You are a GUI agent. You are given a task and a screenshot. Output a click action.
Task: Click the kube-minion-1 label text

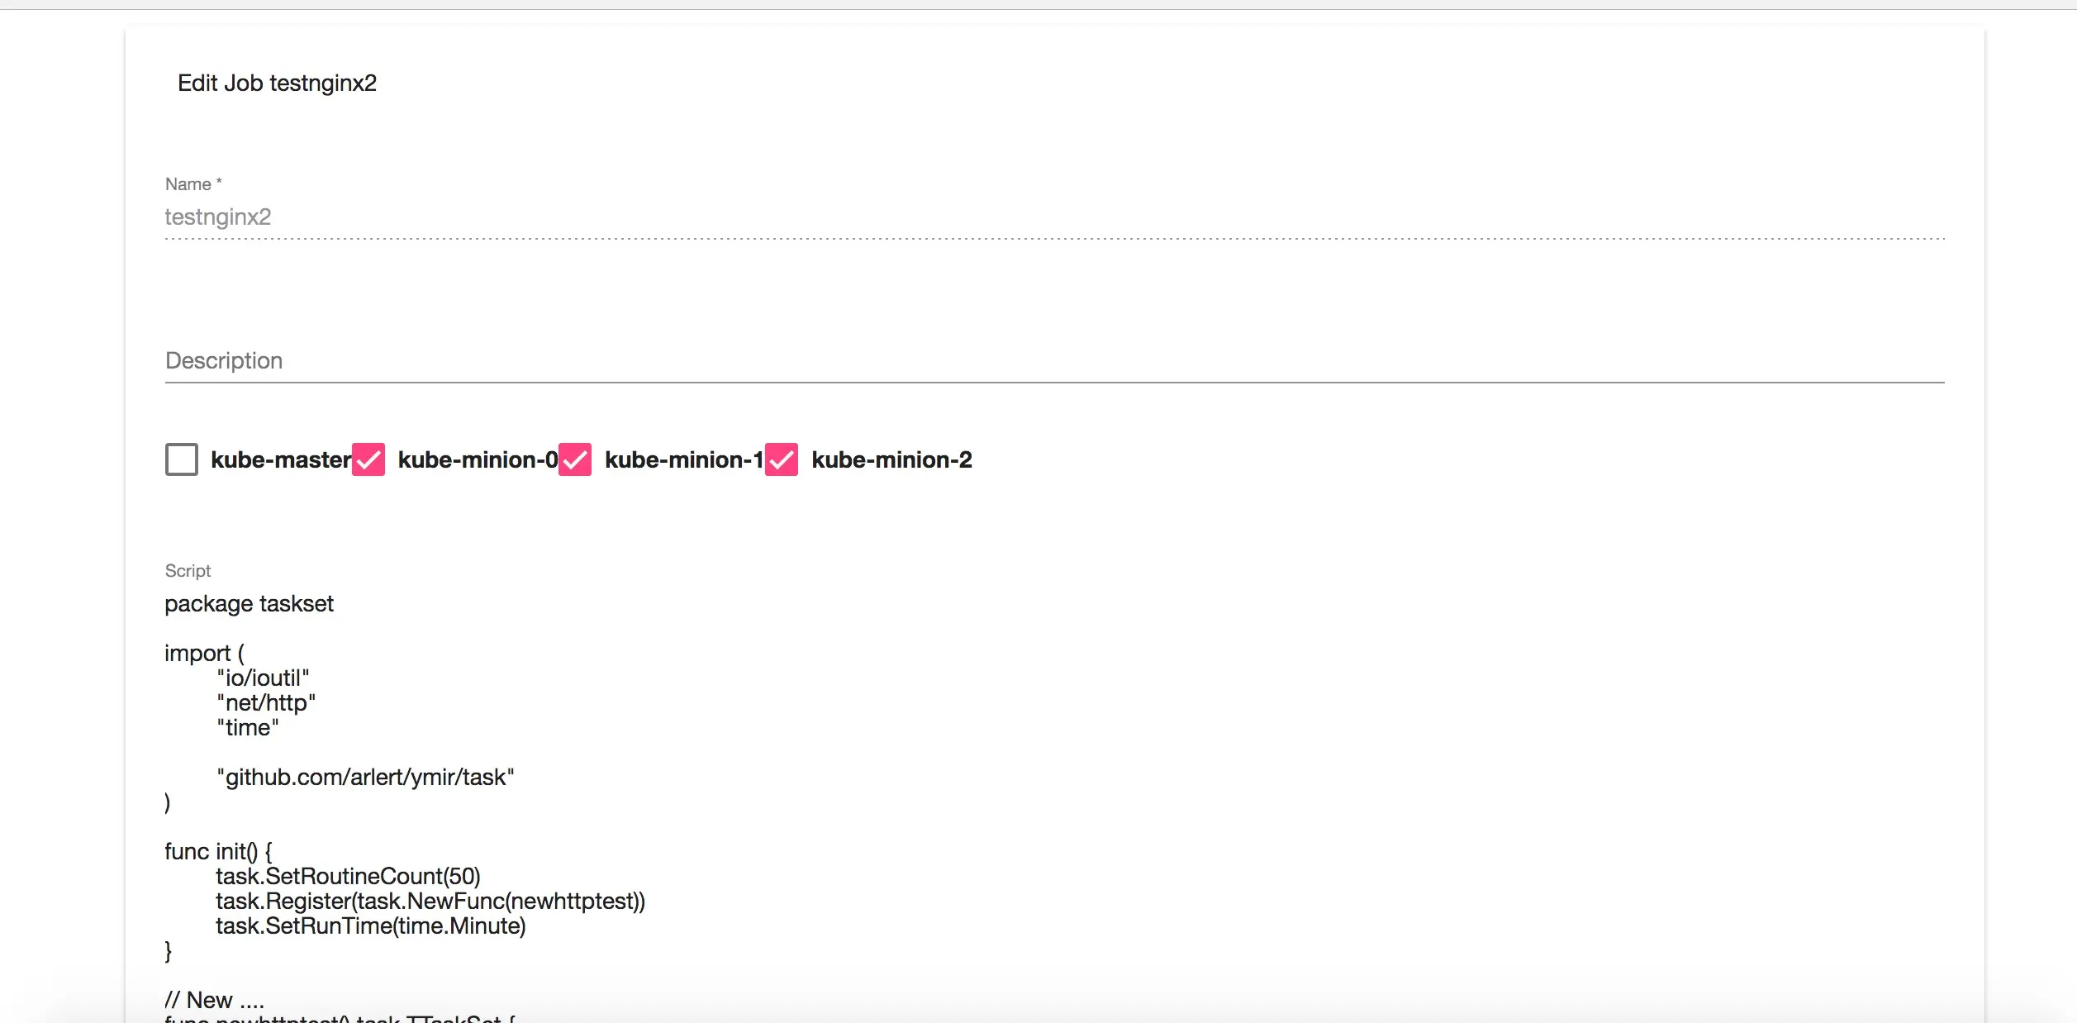click(x=683, y=459)
